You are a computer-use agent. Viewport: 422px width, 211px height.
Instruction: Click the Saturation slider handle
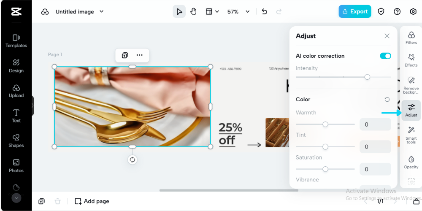(x=325, y=169)
